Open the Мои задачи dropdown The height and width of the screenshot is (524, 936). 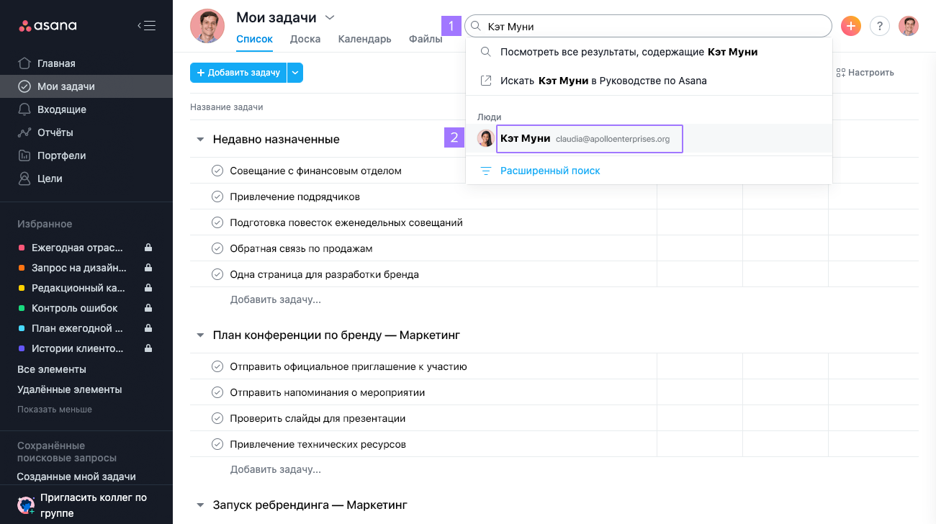(330, 17)
